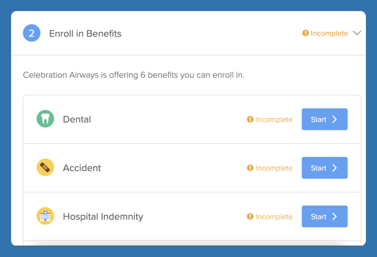Select the Dental benefit row
The image size is (377, 257).
[x=156, y=119]
